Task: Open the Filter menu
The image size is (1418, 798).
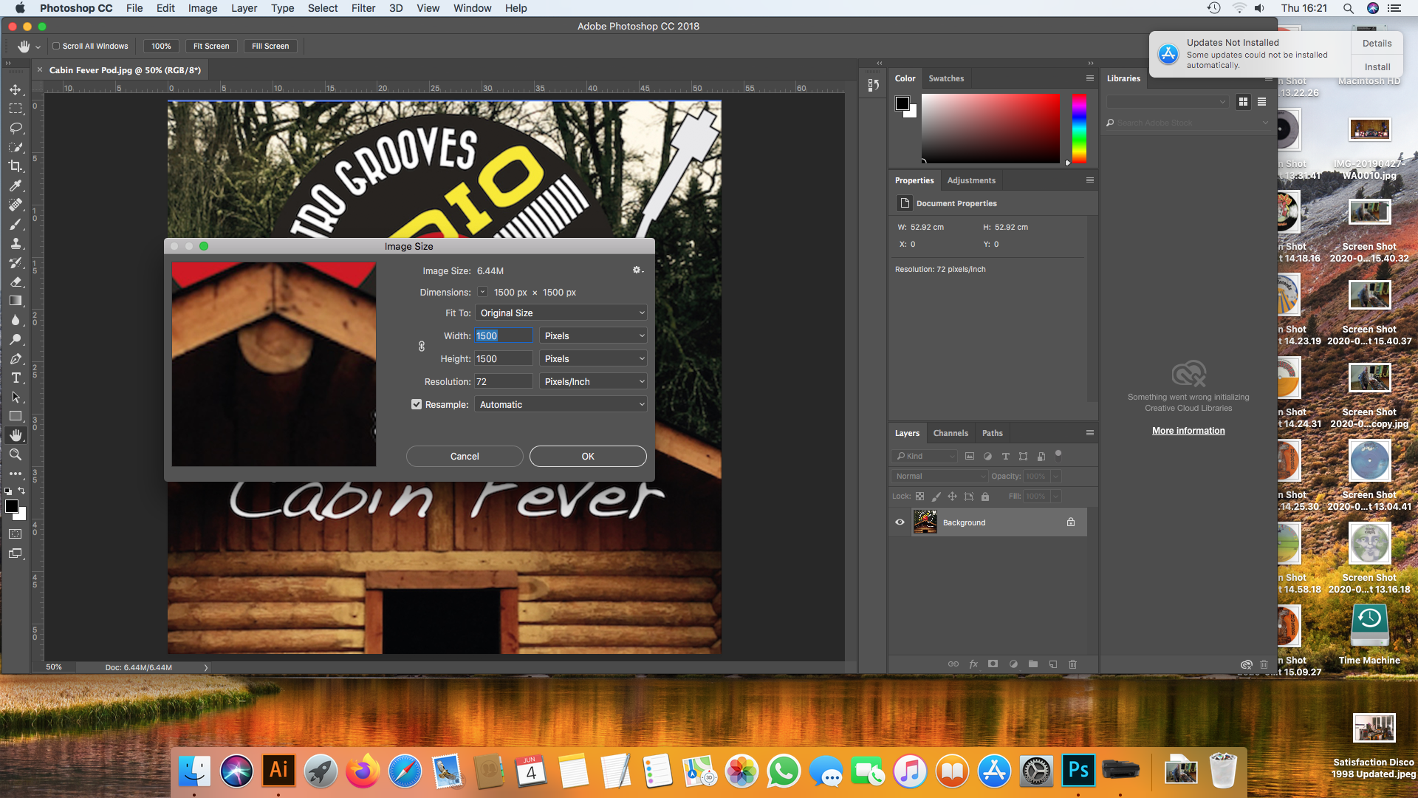Action: 363,8
